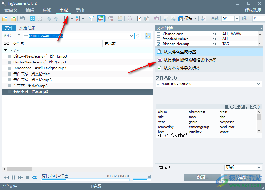This screenshot has width=265, height=190.
Task: Click the remove filter icon on the toolbar
Action: [110, 19]
